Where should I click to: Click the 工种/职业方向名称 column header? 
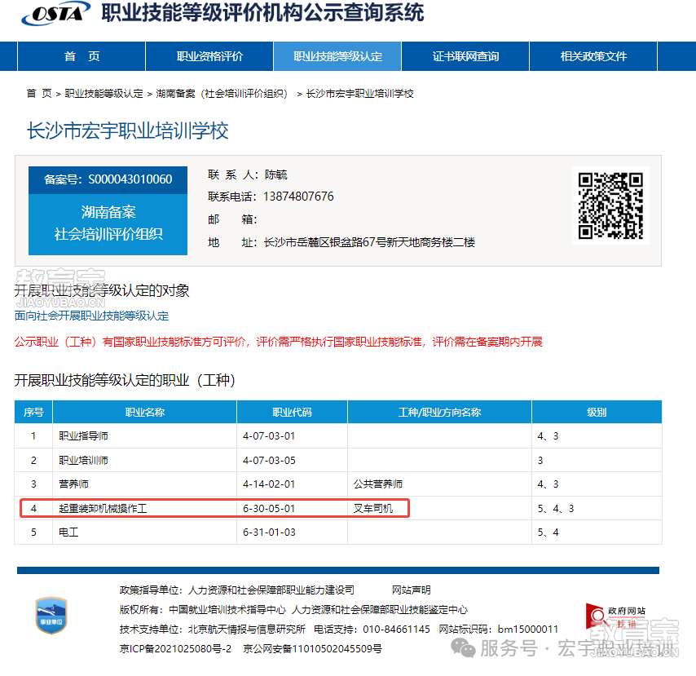(439, 412)
